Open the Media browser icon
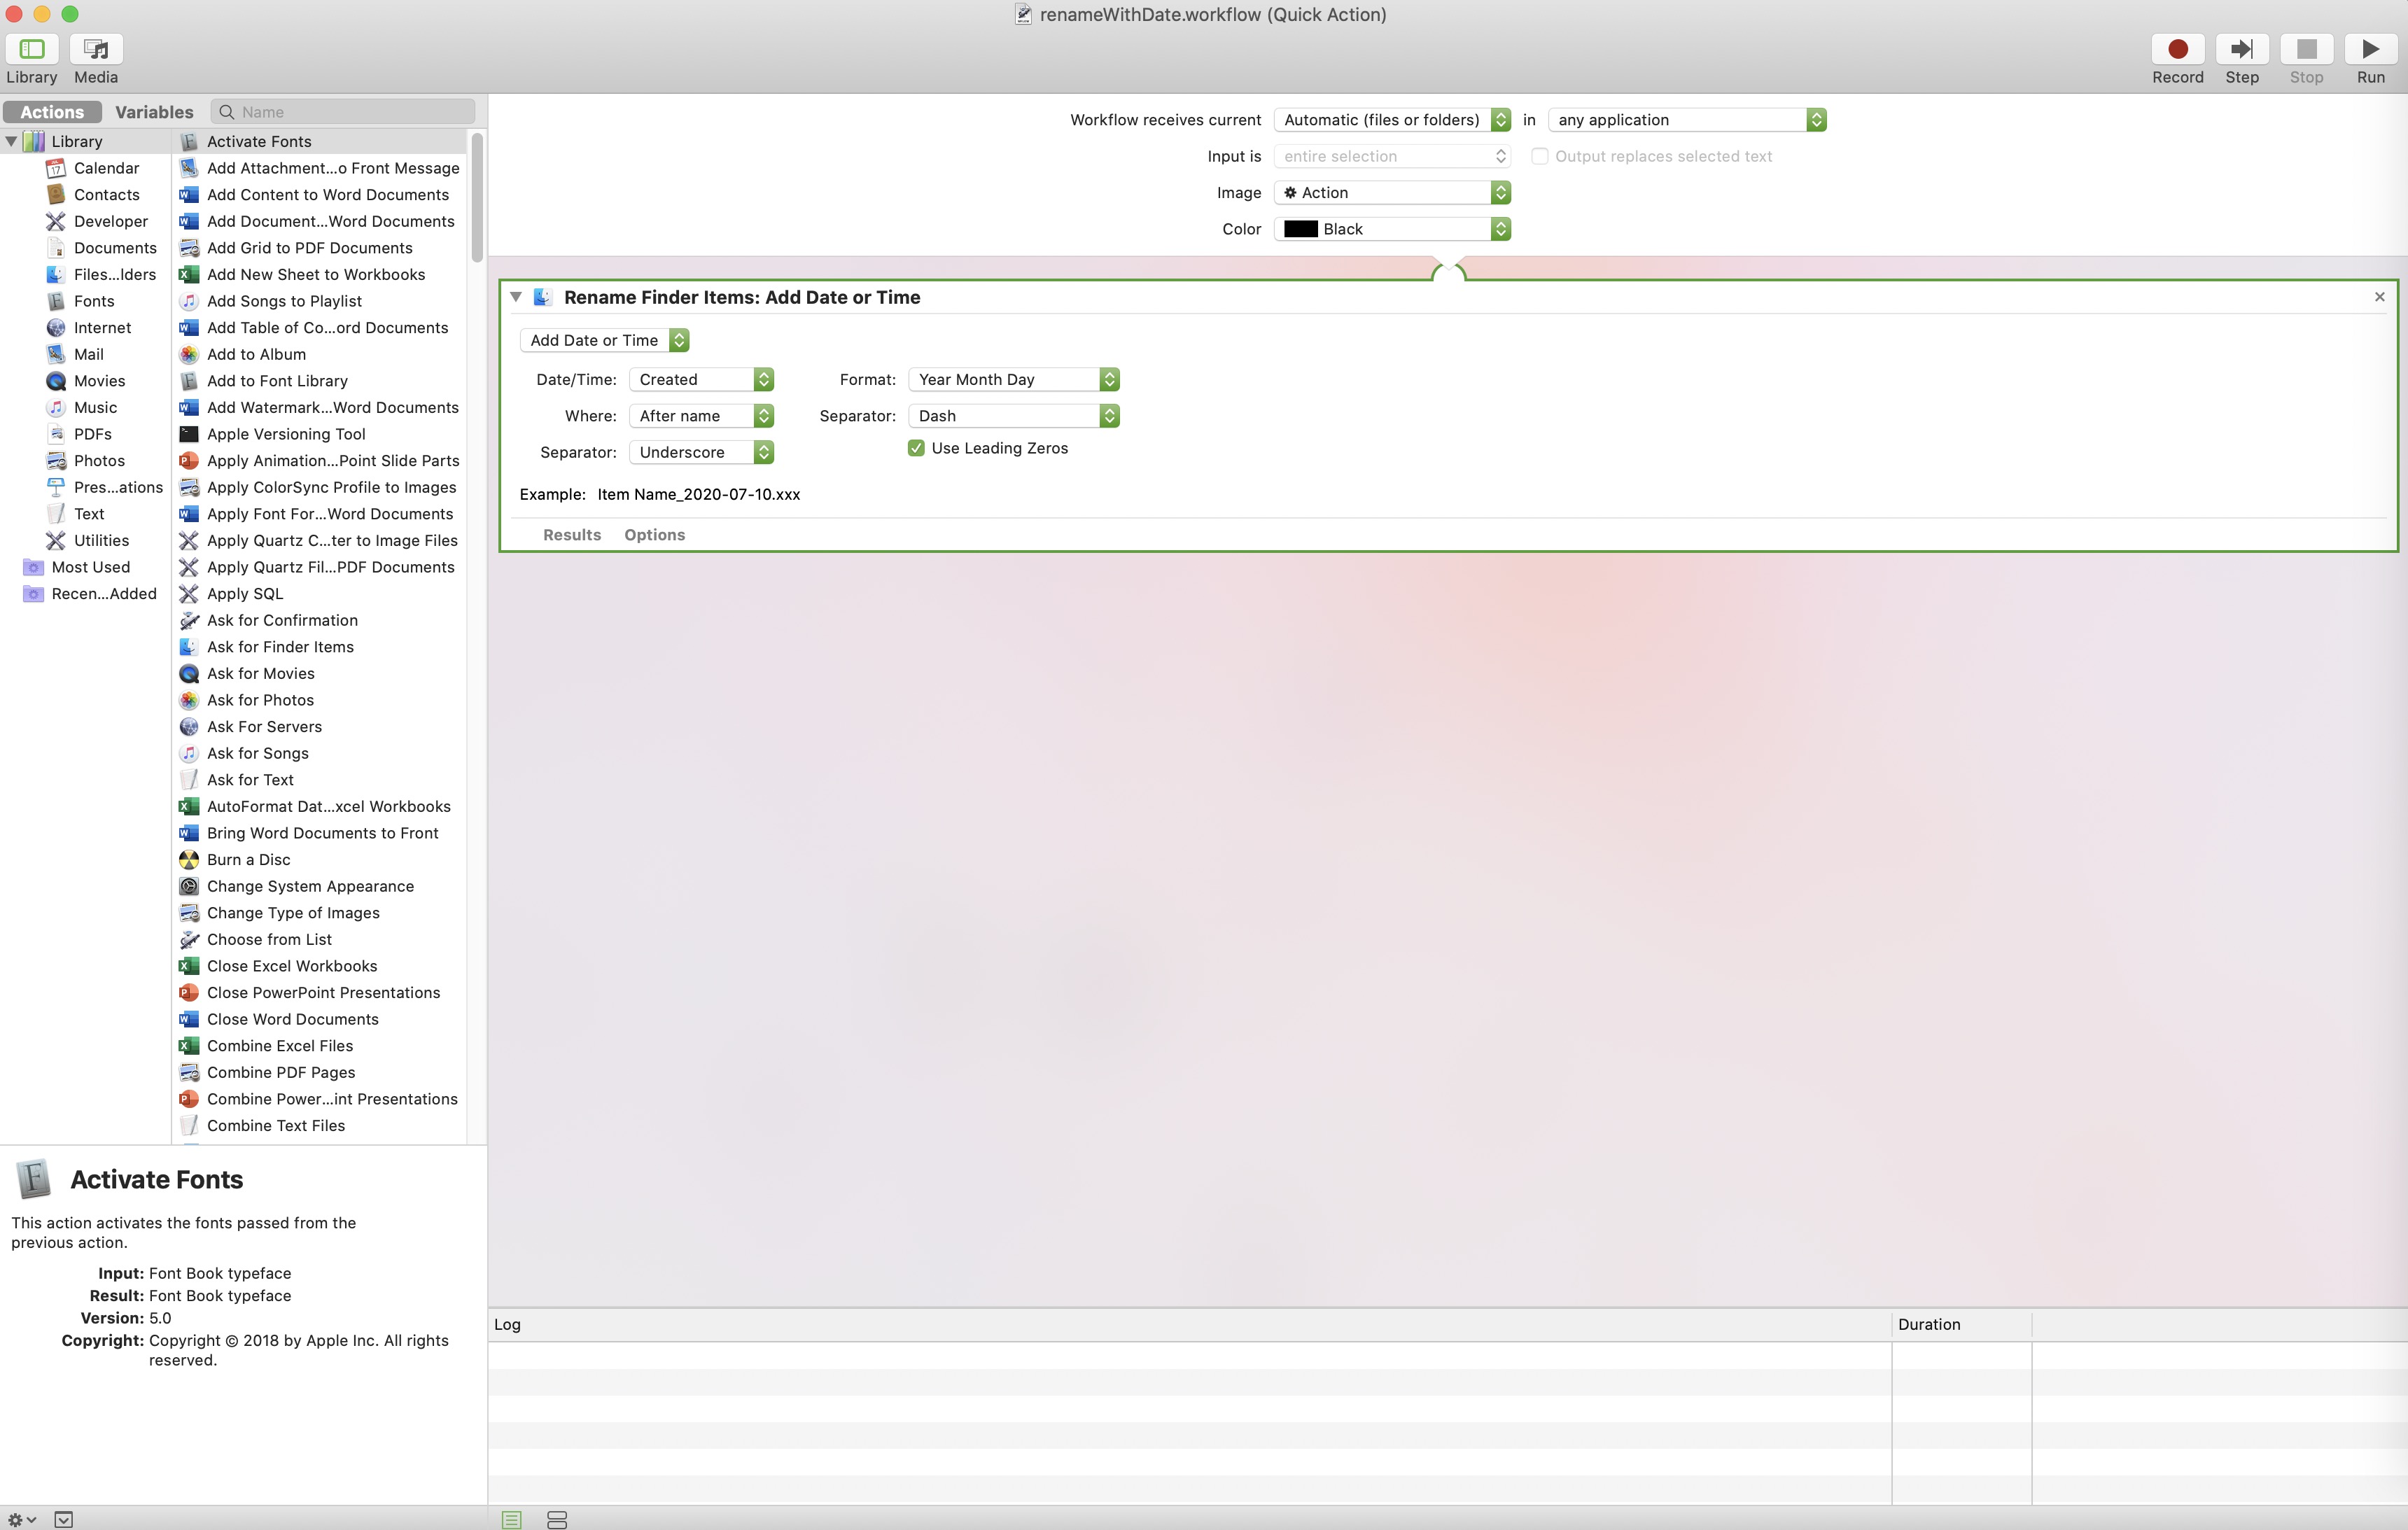This screenshot has width=2408, height=1530. (x=96, y=49)
